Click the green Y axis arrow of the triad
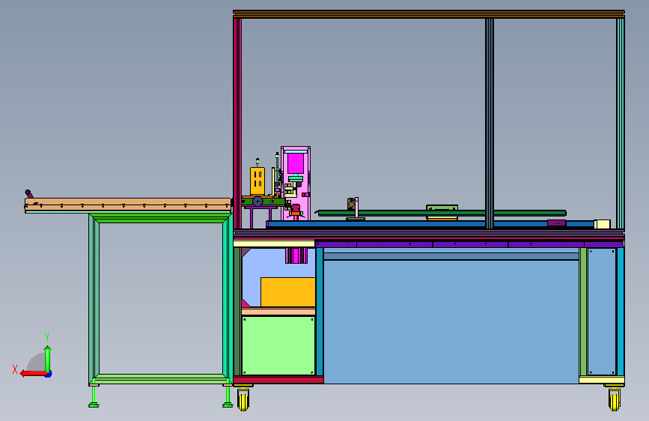Screen dimensions: 649x421 pos(48,359)
